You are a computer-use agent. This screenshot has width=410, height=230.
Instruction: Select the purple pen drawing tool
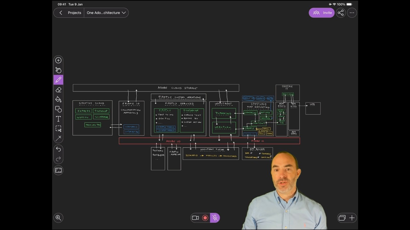coord(58,80)
